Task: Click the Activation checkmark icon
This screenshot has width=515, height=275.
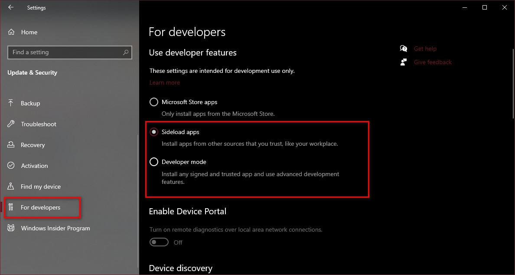Action: point(12,166)
